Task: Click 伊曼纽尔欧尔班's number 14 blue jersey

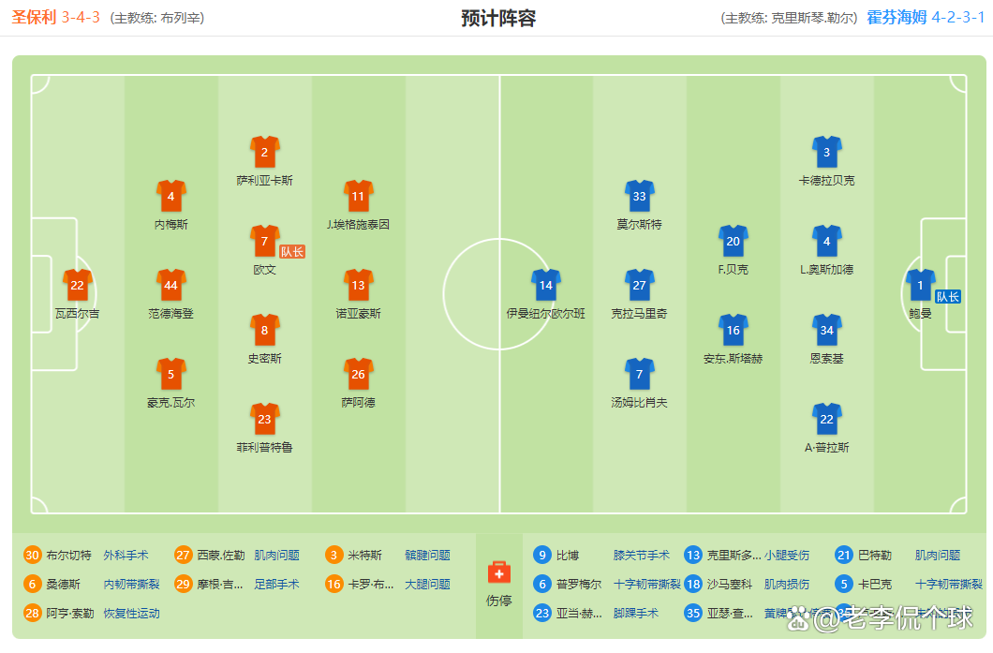Action: pyautogui.click(x=545, y=285)
